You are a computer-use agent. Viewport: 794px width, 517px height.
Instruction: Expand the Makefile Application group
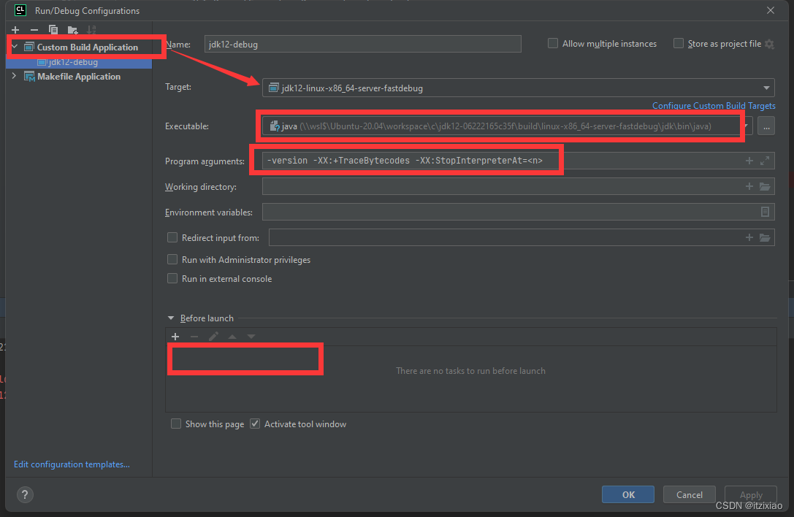(14, 76)
